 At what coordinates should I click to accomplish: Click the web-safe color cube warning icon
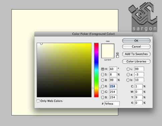(118, 54)
